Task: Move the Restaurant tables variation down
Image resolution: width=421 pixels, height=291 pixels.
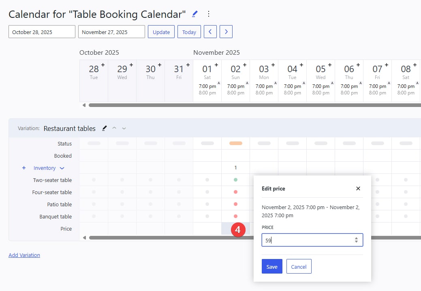Action: click(x=124, y=129)
